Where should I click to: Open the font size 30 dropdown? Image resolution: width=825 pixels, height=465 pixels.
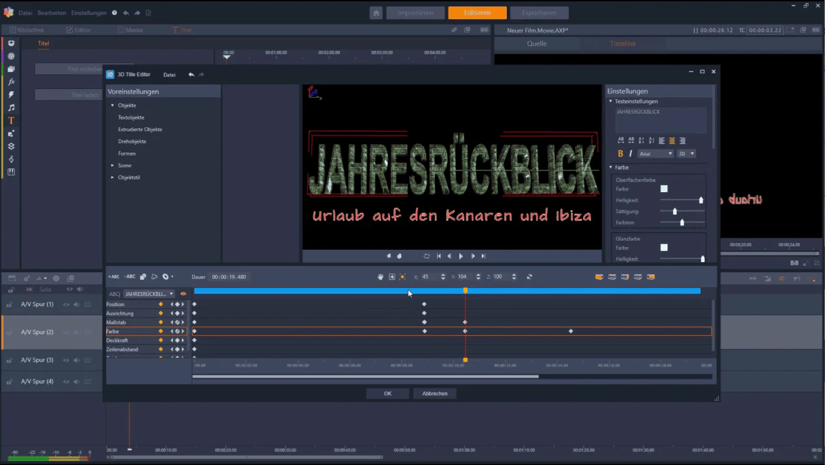686,154
